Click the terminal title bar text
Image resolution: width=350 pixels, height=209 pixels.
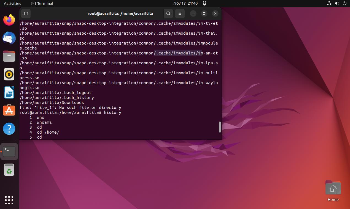[120, 13]
